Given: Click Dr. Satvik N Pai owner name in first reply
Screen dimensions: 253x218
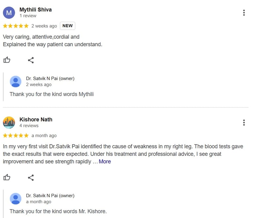Looking at the screenshot, I should click(x=50, y=78).
